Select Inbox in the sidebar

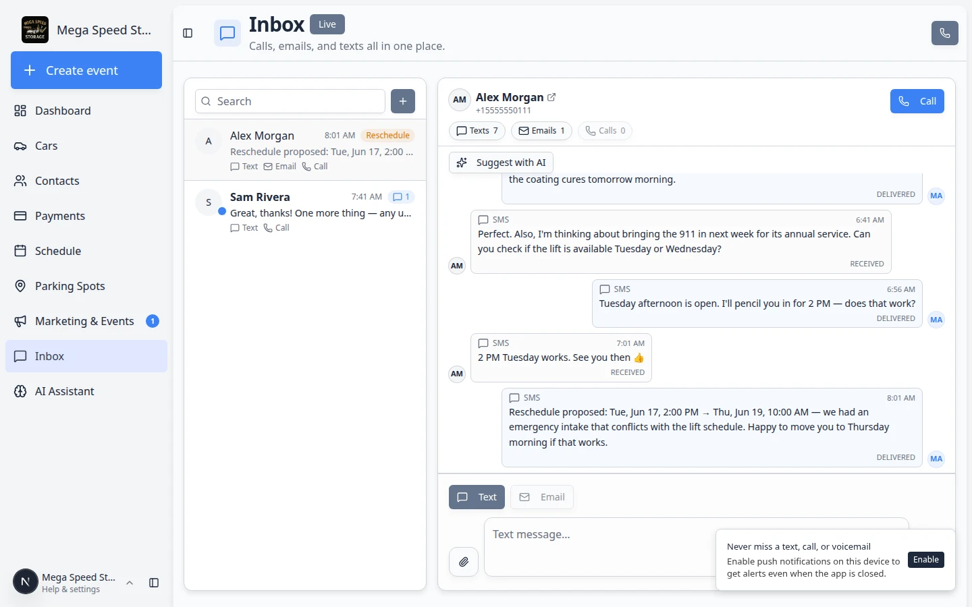coord(86,356)
